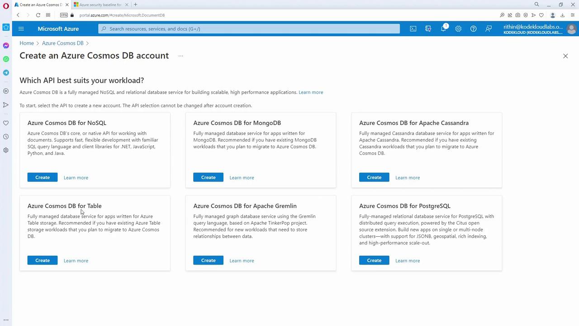Open Opera downloads icon

[562, 15]
